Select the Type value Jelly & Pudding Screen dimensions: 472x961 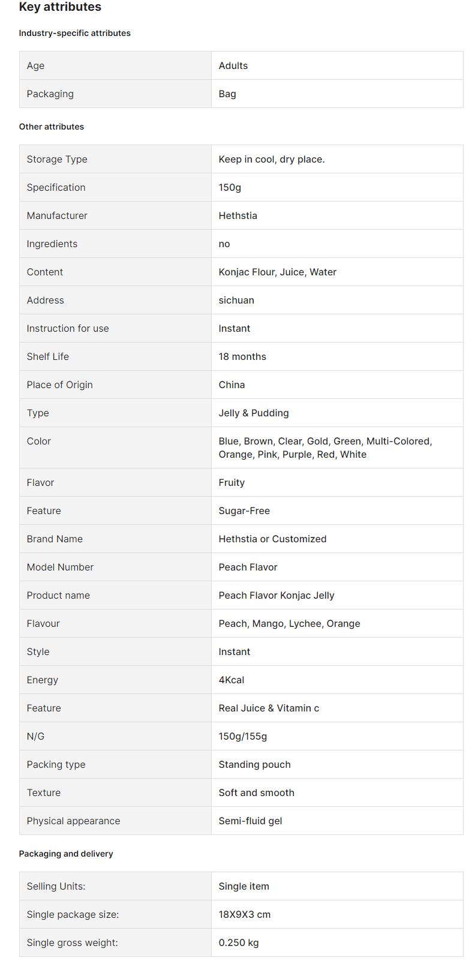(x=254, y=413)
